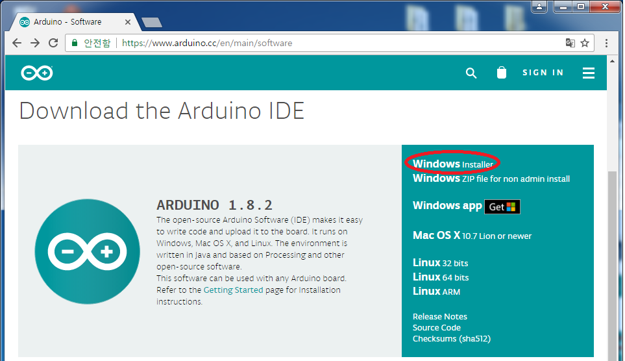The height and width of the screenshot is (361, 625).
Task: Click SIGN IN in the header
Action: [x=543, y=73]
